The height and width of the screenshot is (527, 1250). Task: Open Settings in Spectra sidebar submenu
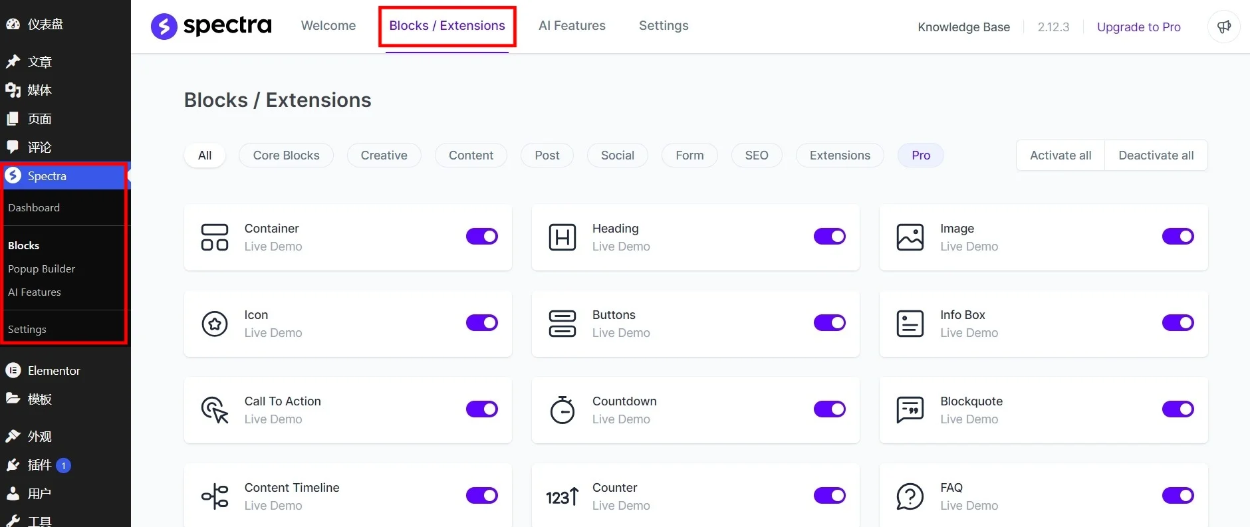tap(27, 330)
